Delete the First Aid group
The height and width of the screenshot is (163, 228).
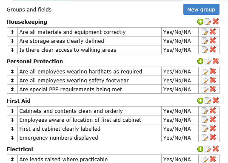pos(216,101)
